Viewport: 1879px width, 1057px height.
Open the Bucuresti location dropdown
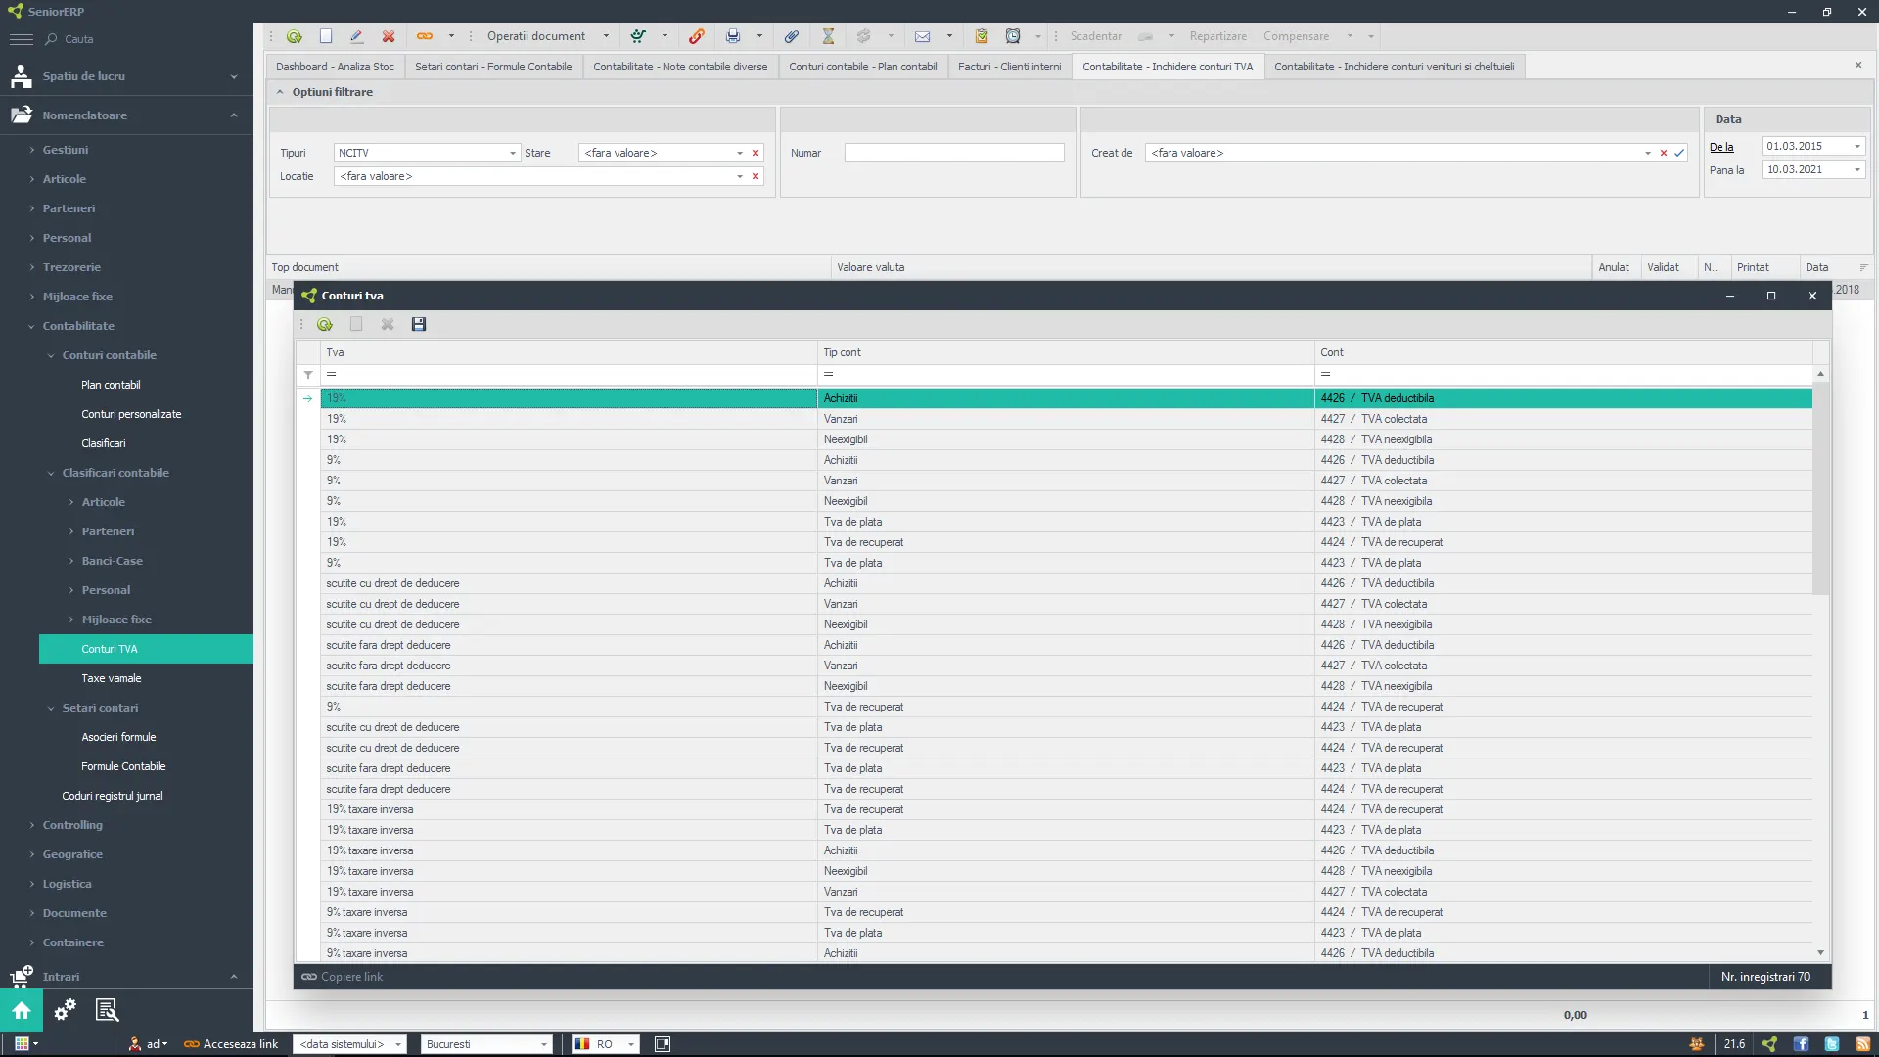[544, 1044]
